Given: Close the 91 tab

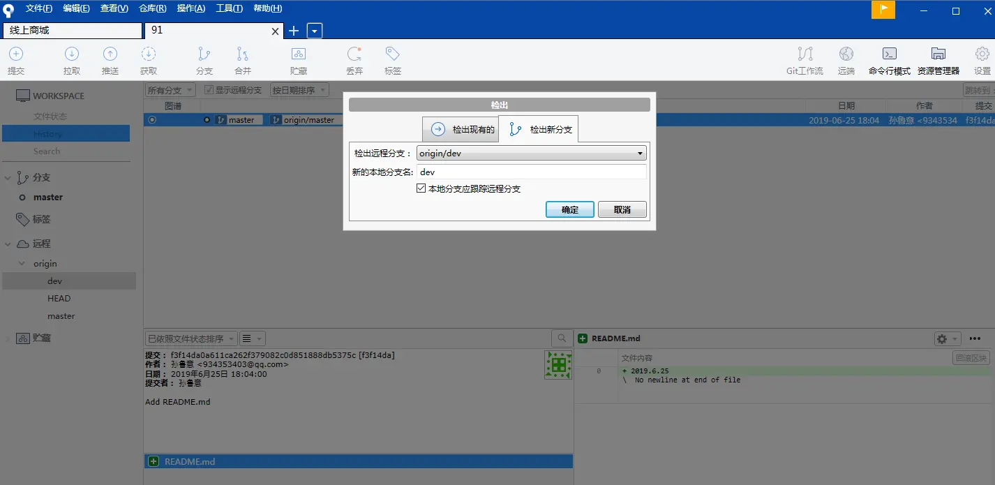Looking at the screenshot, I should click(275, 31).
